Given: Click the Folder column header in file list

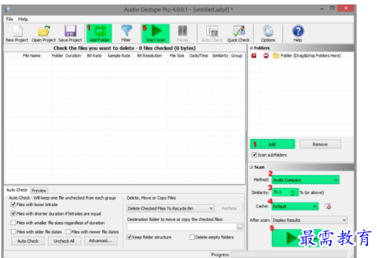Looking at the screenshot, I should pos(58,56).
